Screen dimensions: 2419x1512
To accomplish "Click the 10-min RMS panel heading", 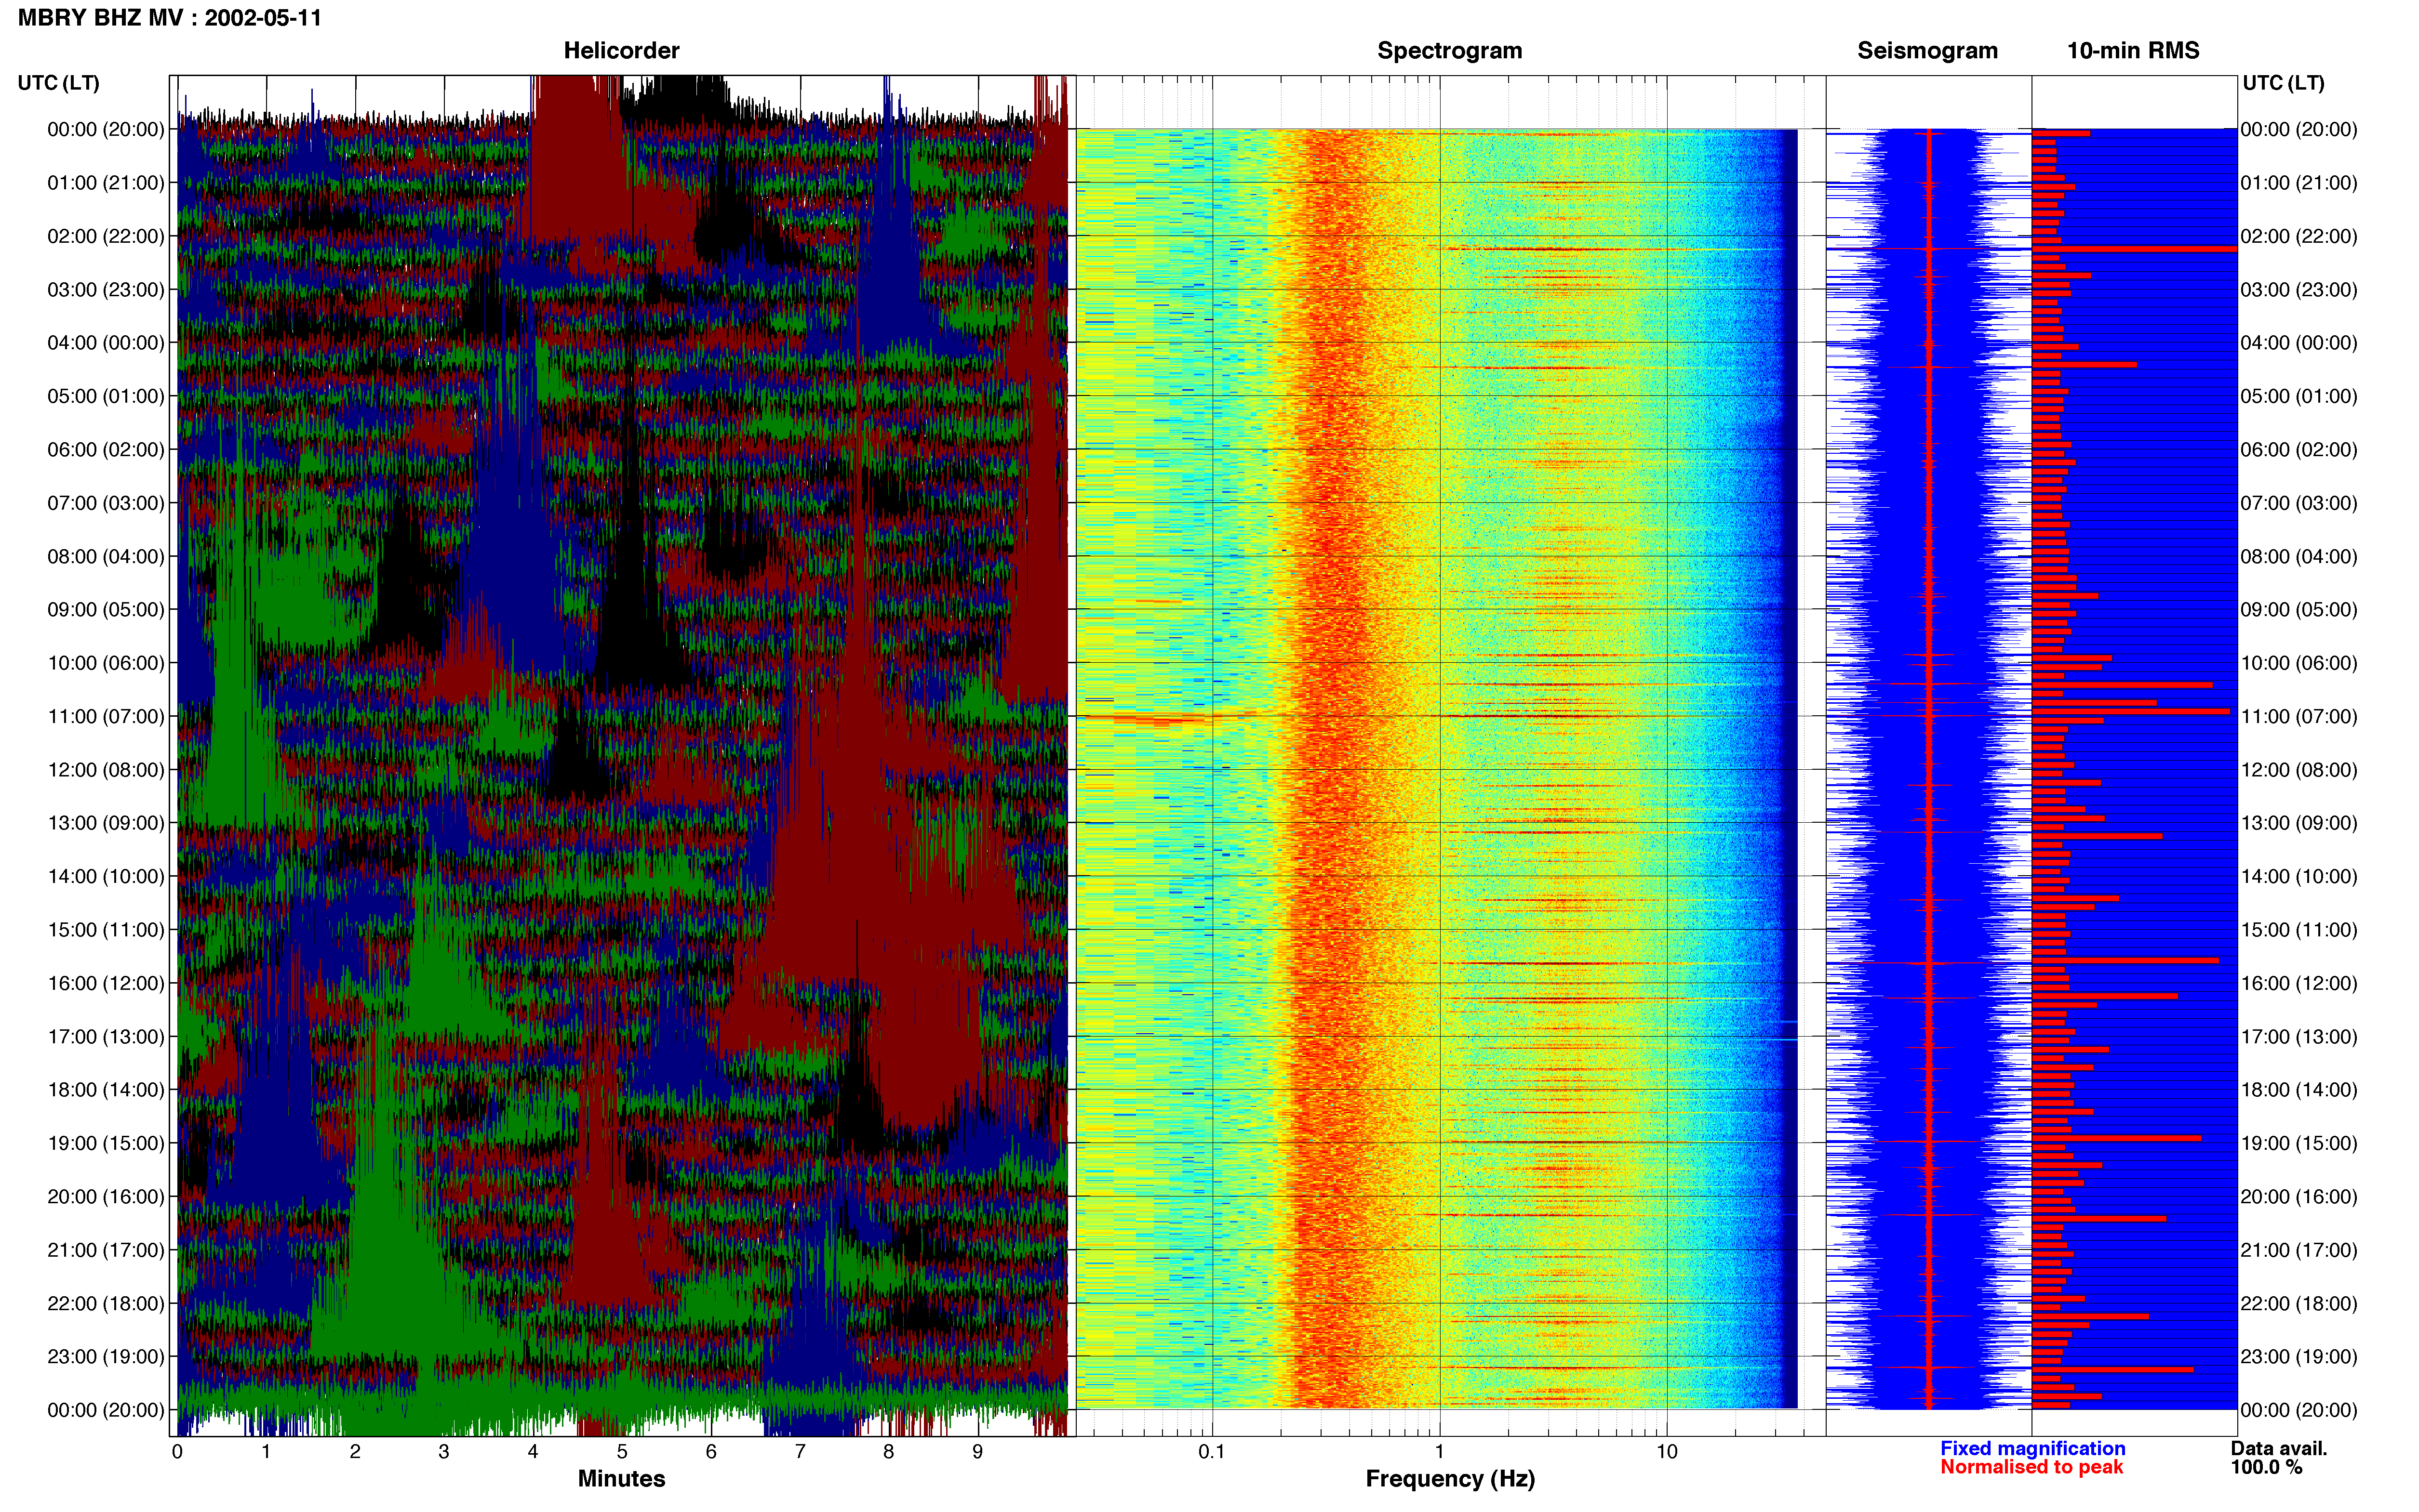I will pyautogui.click(x=2133, y=51).
